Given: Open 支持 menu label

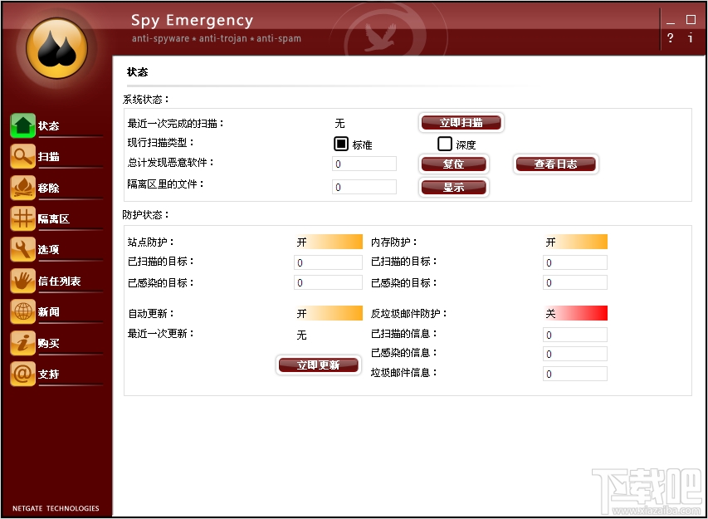Looking at the screenshot, I should point(49,374).
